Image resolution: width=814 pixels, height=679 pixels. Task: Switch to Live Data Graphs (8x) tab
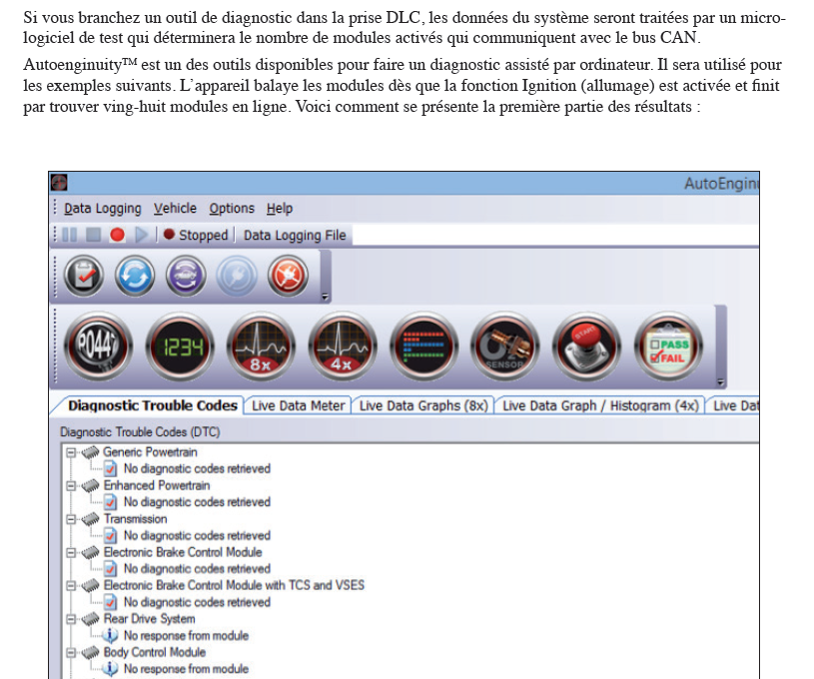pyautogui.click(x=423, y=405)
